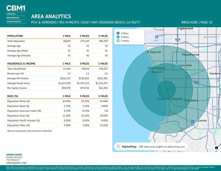This screenshot has height=171, width=221.
Task: Click the Average House Value $1,615,058
Action: pyautogui.click(x=64, y=83)
